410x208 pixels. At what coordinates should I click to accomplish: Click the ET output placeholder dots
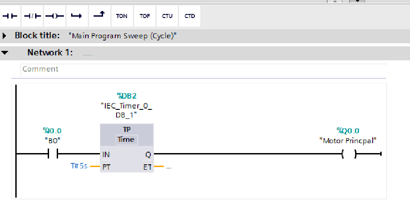[169, 167]
